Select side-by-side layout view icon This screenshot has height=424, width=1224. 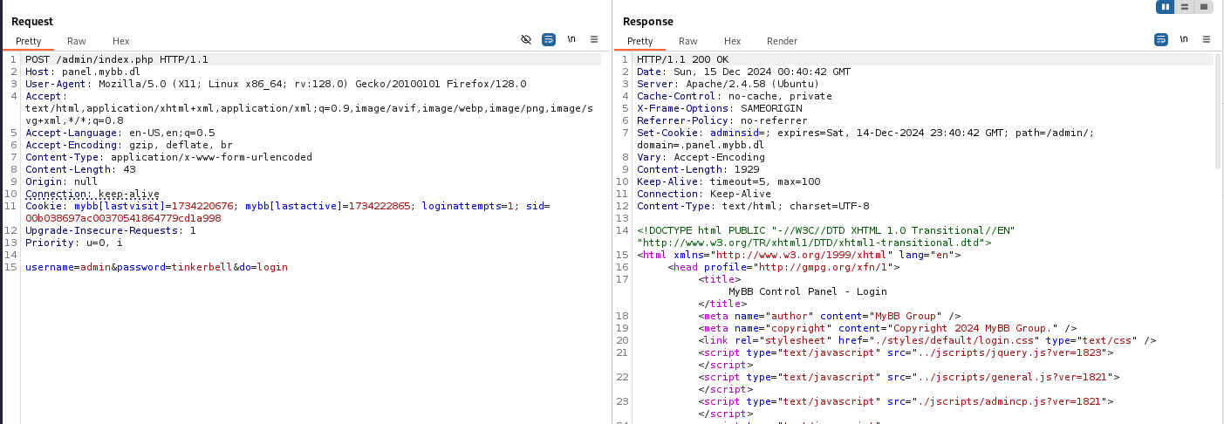pos(1166,7)
